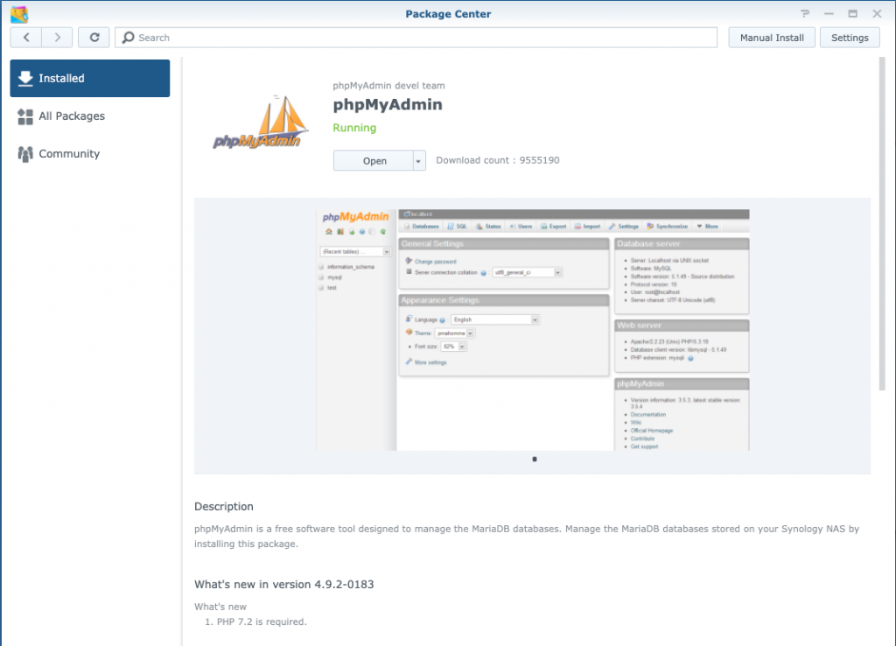Click the phpMyAdmin package title
The width and height of the screenshot is (896, 646).
click(388, 105)
